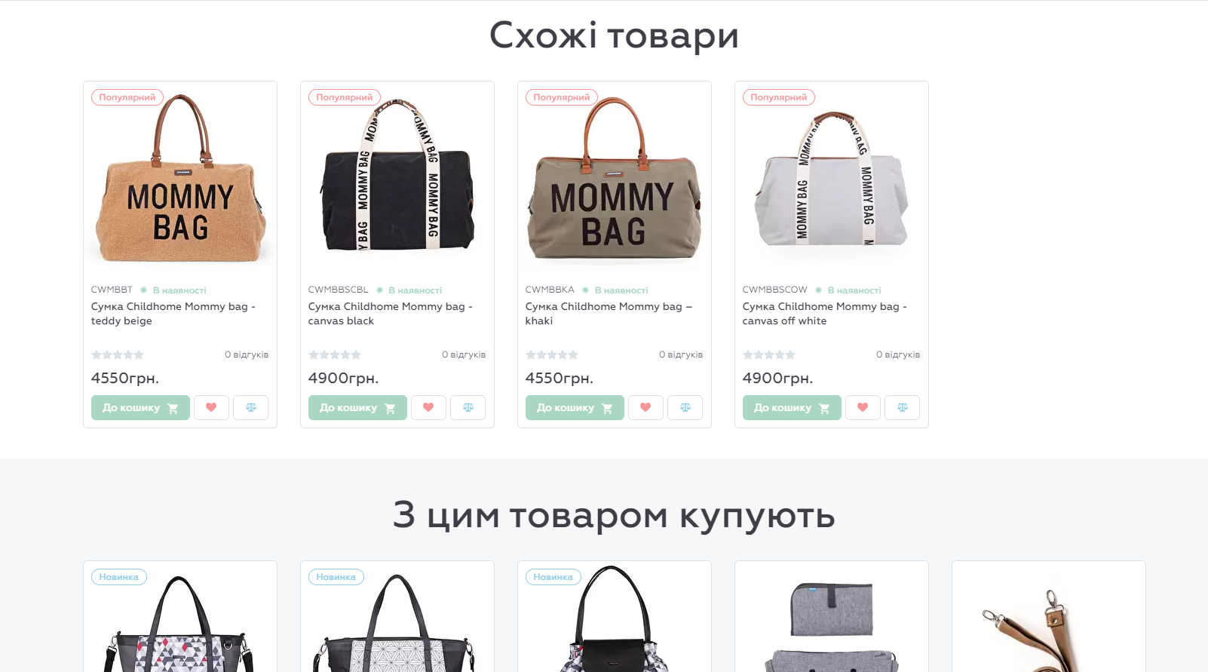
Task: Open the leather strap product thumbnail
Action: [x=1049, y=618]
